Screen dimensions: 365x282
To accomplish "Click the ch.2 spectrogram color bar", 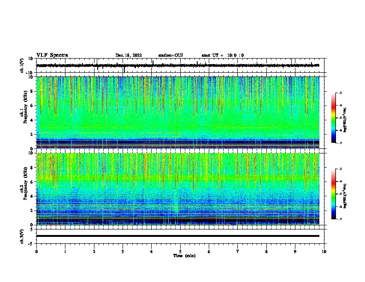I will coord(333,194).
